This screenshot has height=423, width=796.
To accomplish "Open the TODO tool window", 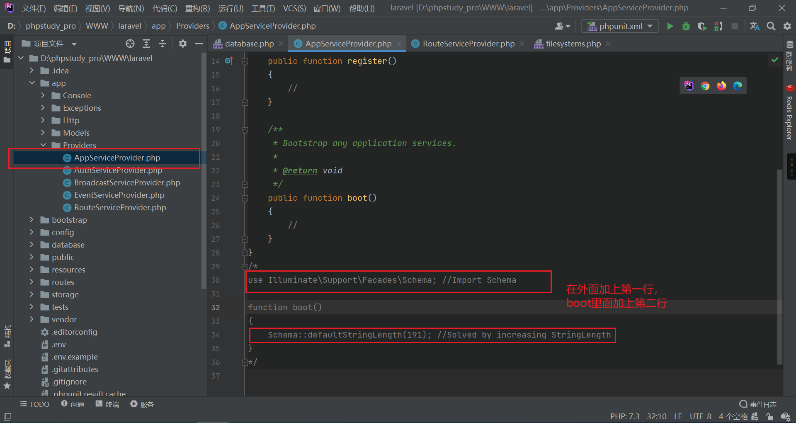I will pos(35,404).
